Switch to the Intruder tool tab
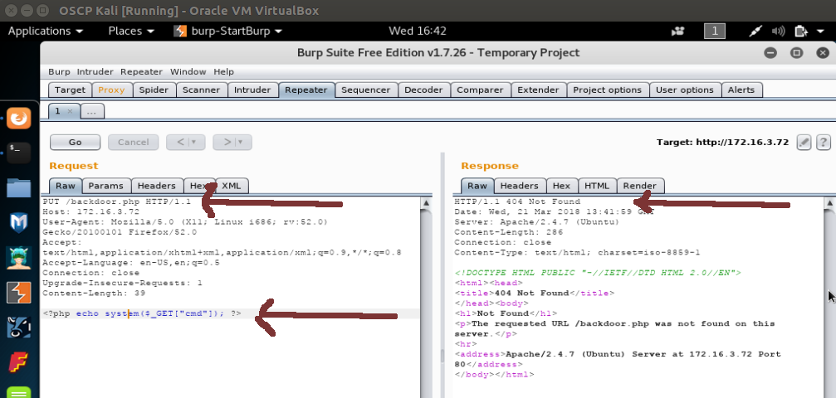 tap(252, 90)
